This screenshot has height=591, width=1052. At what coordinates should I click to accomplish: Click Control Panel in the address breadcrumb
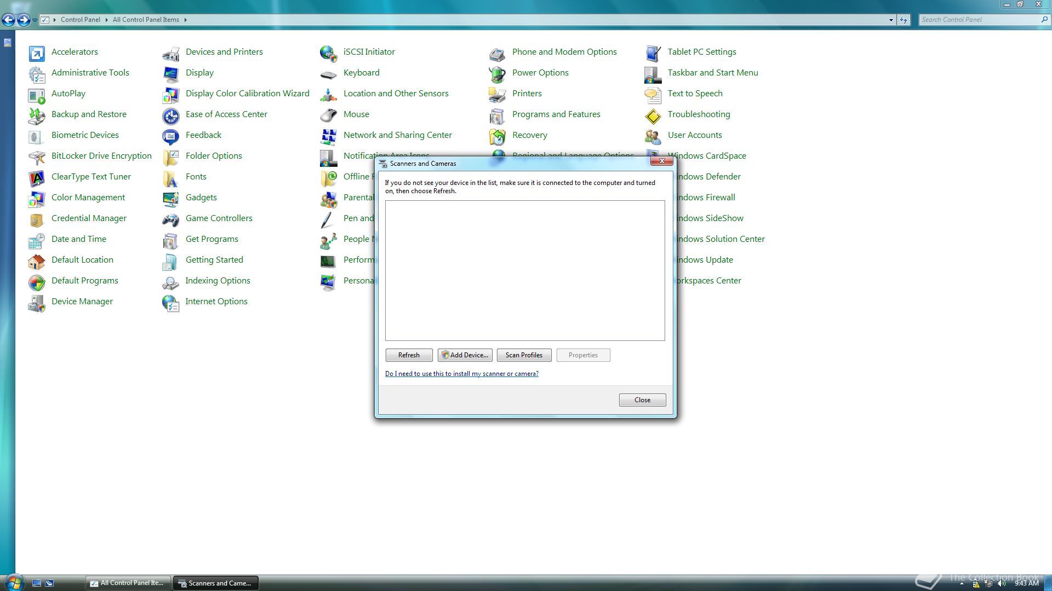pyautogui.click(x=80, y=20)
